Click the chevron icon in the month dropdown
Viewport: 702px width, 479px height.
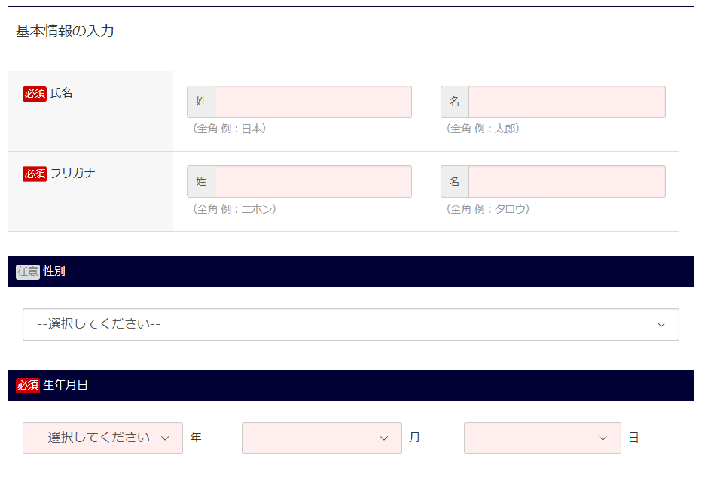[x=384, y=438]
